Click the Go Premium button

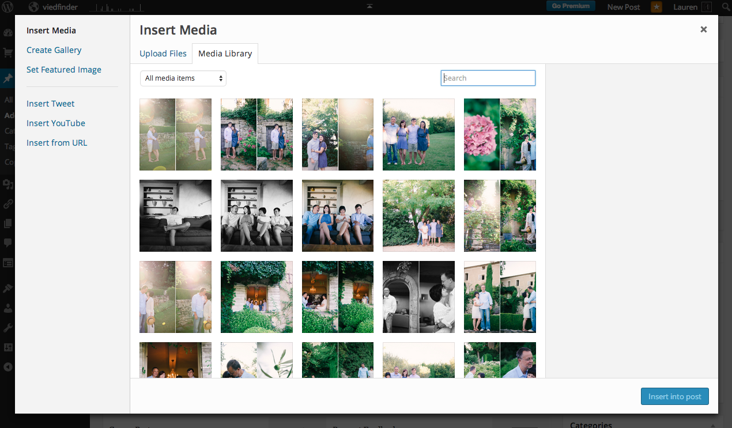(571, 6)
